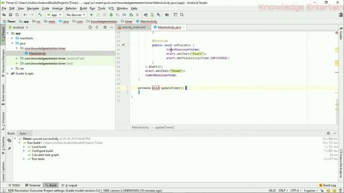Expand the manifests folder
Image resolution: width=344 pixels, height=193 pixels.
pos(12,38)
